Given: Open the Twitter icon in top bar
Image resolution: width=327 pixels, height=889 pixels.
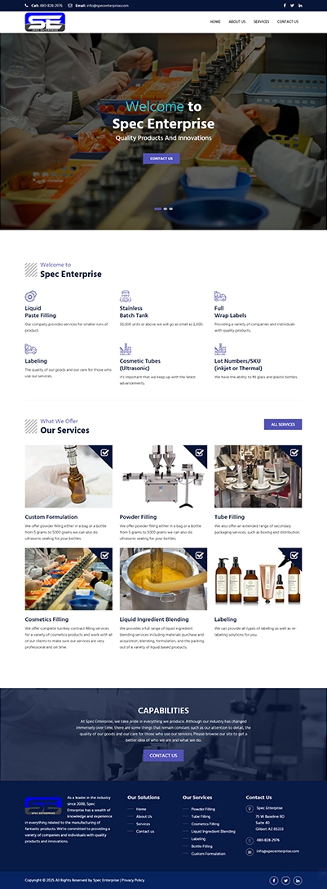Looking at the screenshot, I should tap(292, 5).
